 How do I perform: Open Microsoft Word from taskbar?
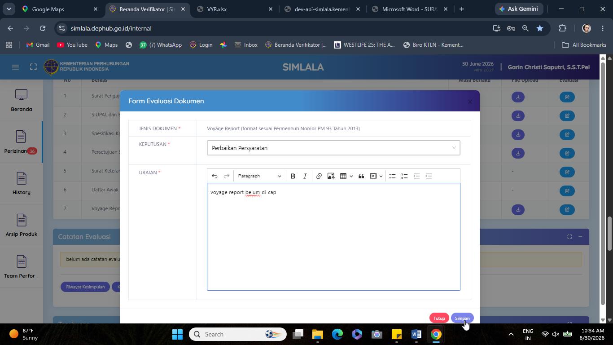416,334
